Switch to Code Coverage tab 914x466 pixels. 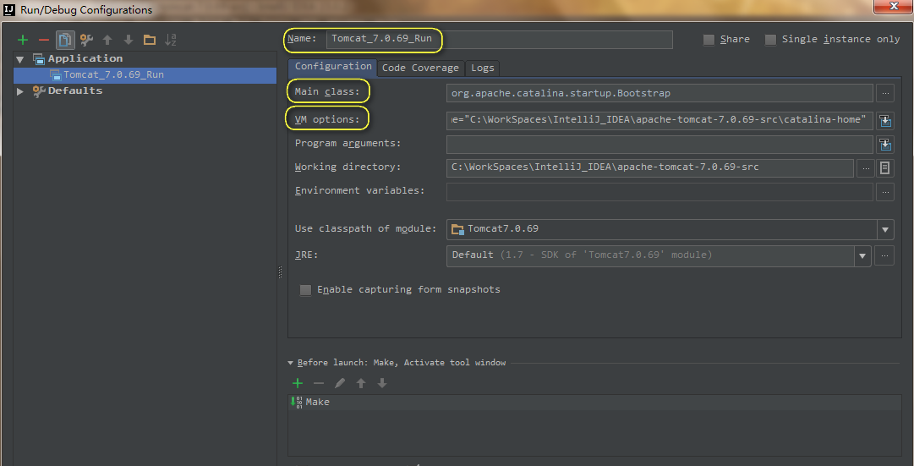[x=420, y=68]
